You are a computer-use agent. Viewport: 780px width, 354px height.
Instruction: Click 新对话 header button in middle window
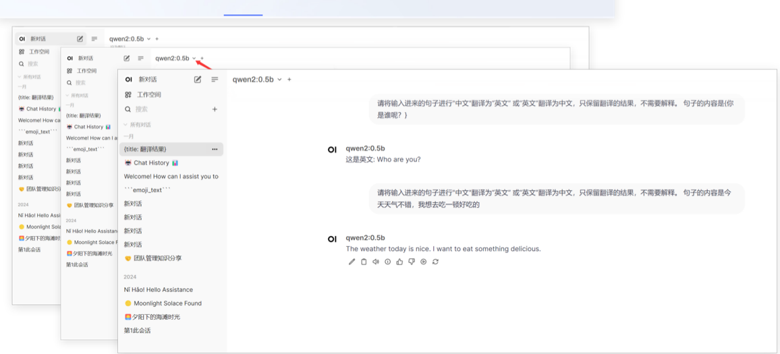tap(86, 58)
